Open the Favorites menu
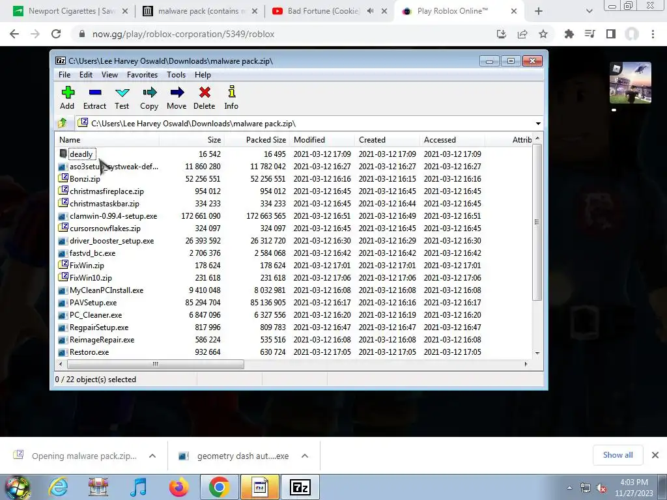Viewport: 667px width, 500px height. [x=143, y=75]
